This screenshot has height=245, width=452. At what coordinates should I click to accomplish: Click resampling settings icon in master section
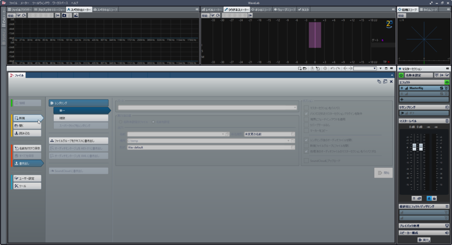coord(447,107)
